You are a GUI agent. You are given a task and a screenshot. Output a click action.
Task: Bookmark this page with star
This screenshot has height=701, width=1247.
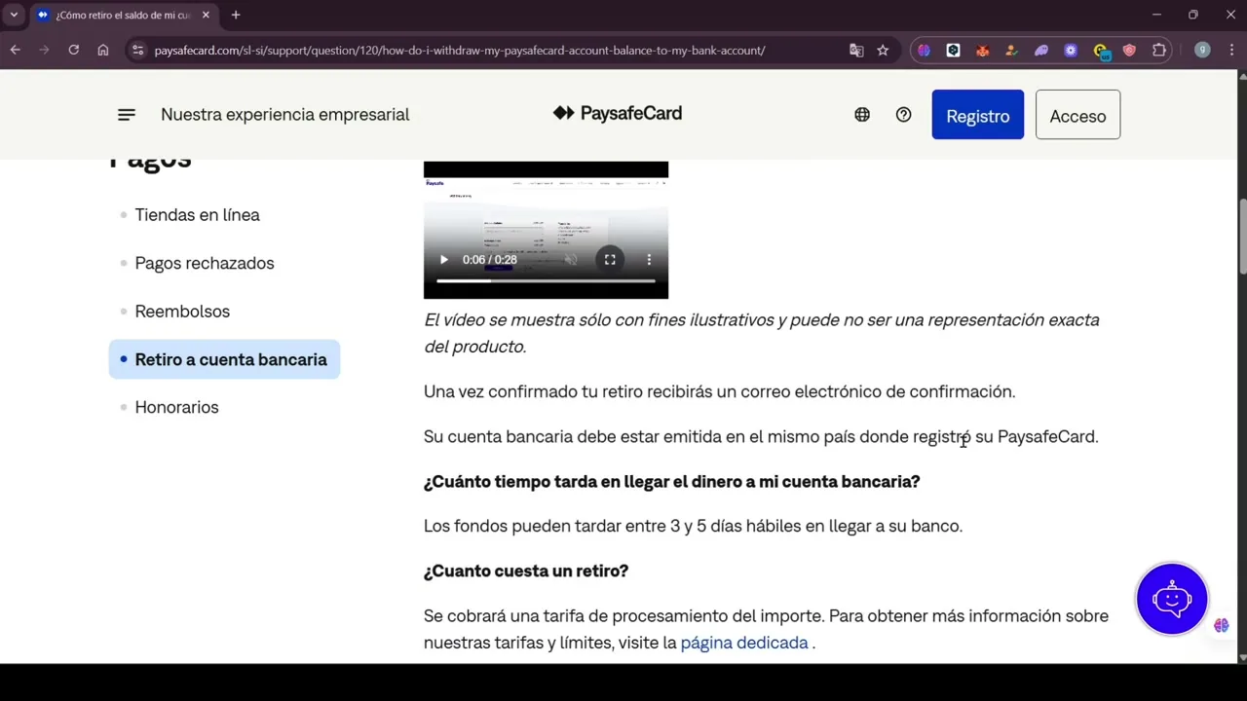[x=883, y=50]
